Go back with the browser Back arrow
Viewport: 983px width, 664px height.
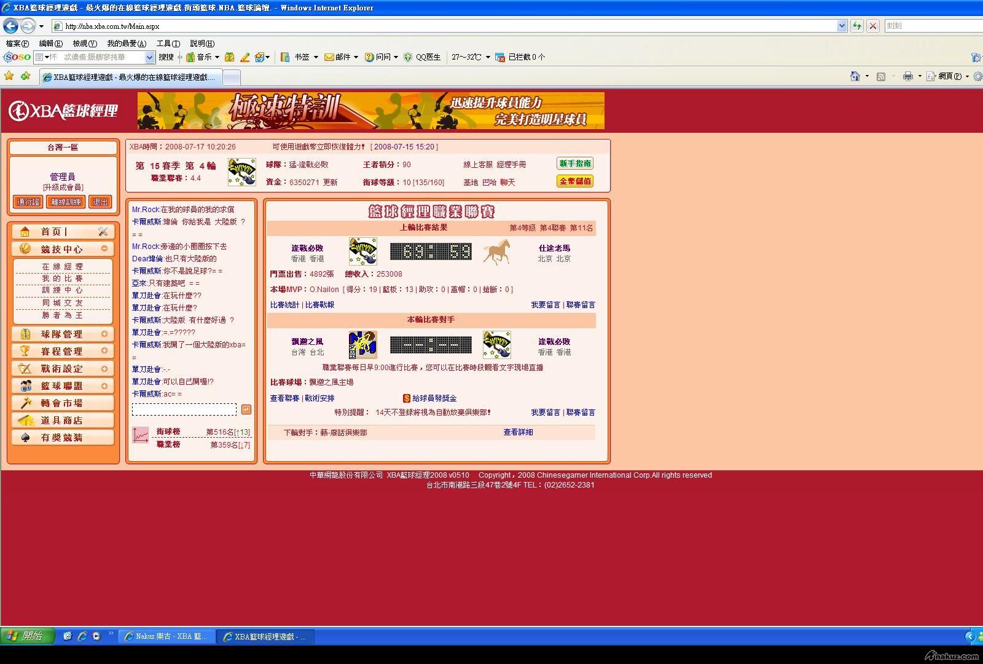click(10, 26)
